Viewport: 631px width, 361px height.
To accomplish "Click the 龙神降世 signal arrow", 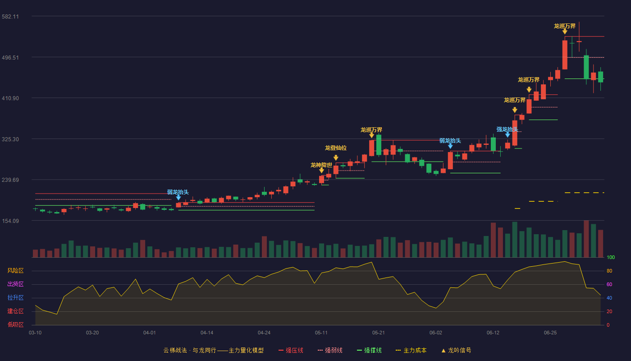I will click(x=321, y=171).
